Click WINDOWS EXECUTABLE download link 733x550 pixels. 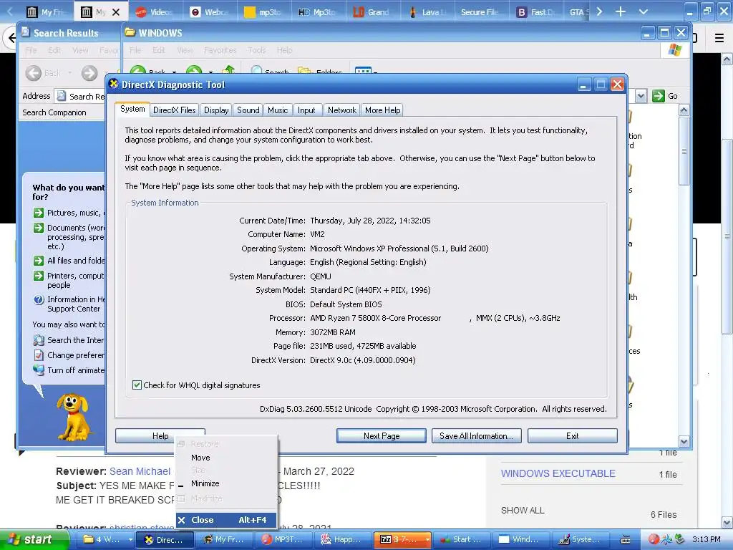point(558,473)
